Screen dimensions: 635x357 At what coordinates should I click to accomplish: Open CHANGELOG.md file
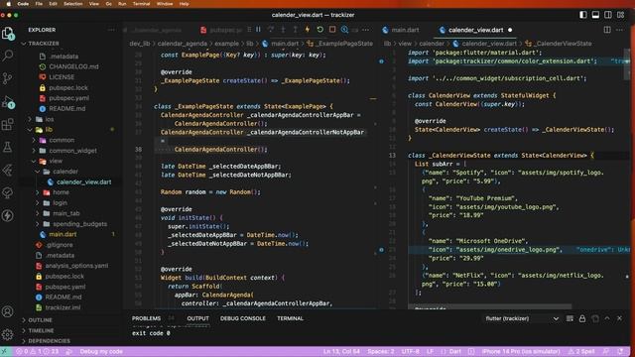pyautogui.click(x=73, y=66)
